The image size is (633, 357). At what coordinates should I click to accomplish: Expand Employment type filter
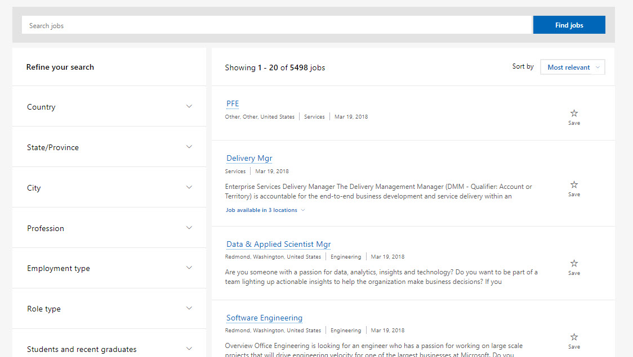click(109, 268)
